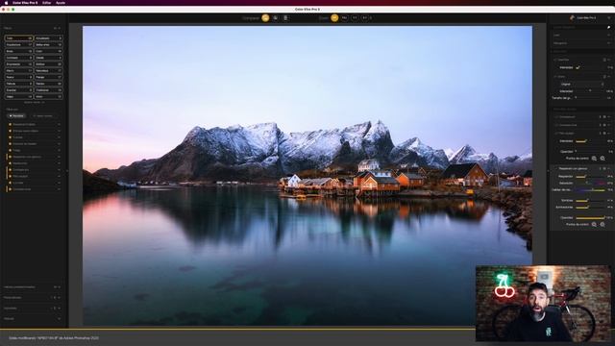Click the Color Efex Pro 5 logo icon

click(x=573, y=17)
